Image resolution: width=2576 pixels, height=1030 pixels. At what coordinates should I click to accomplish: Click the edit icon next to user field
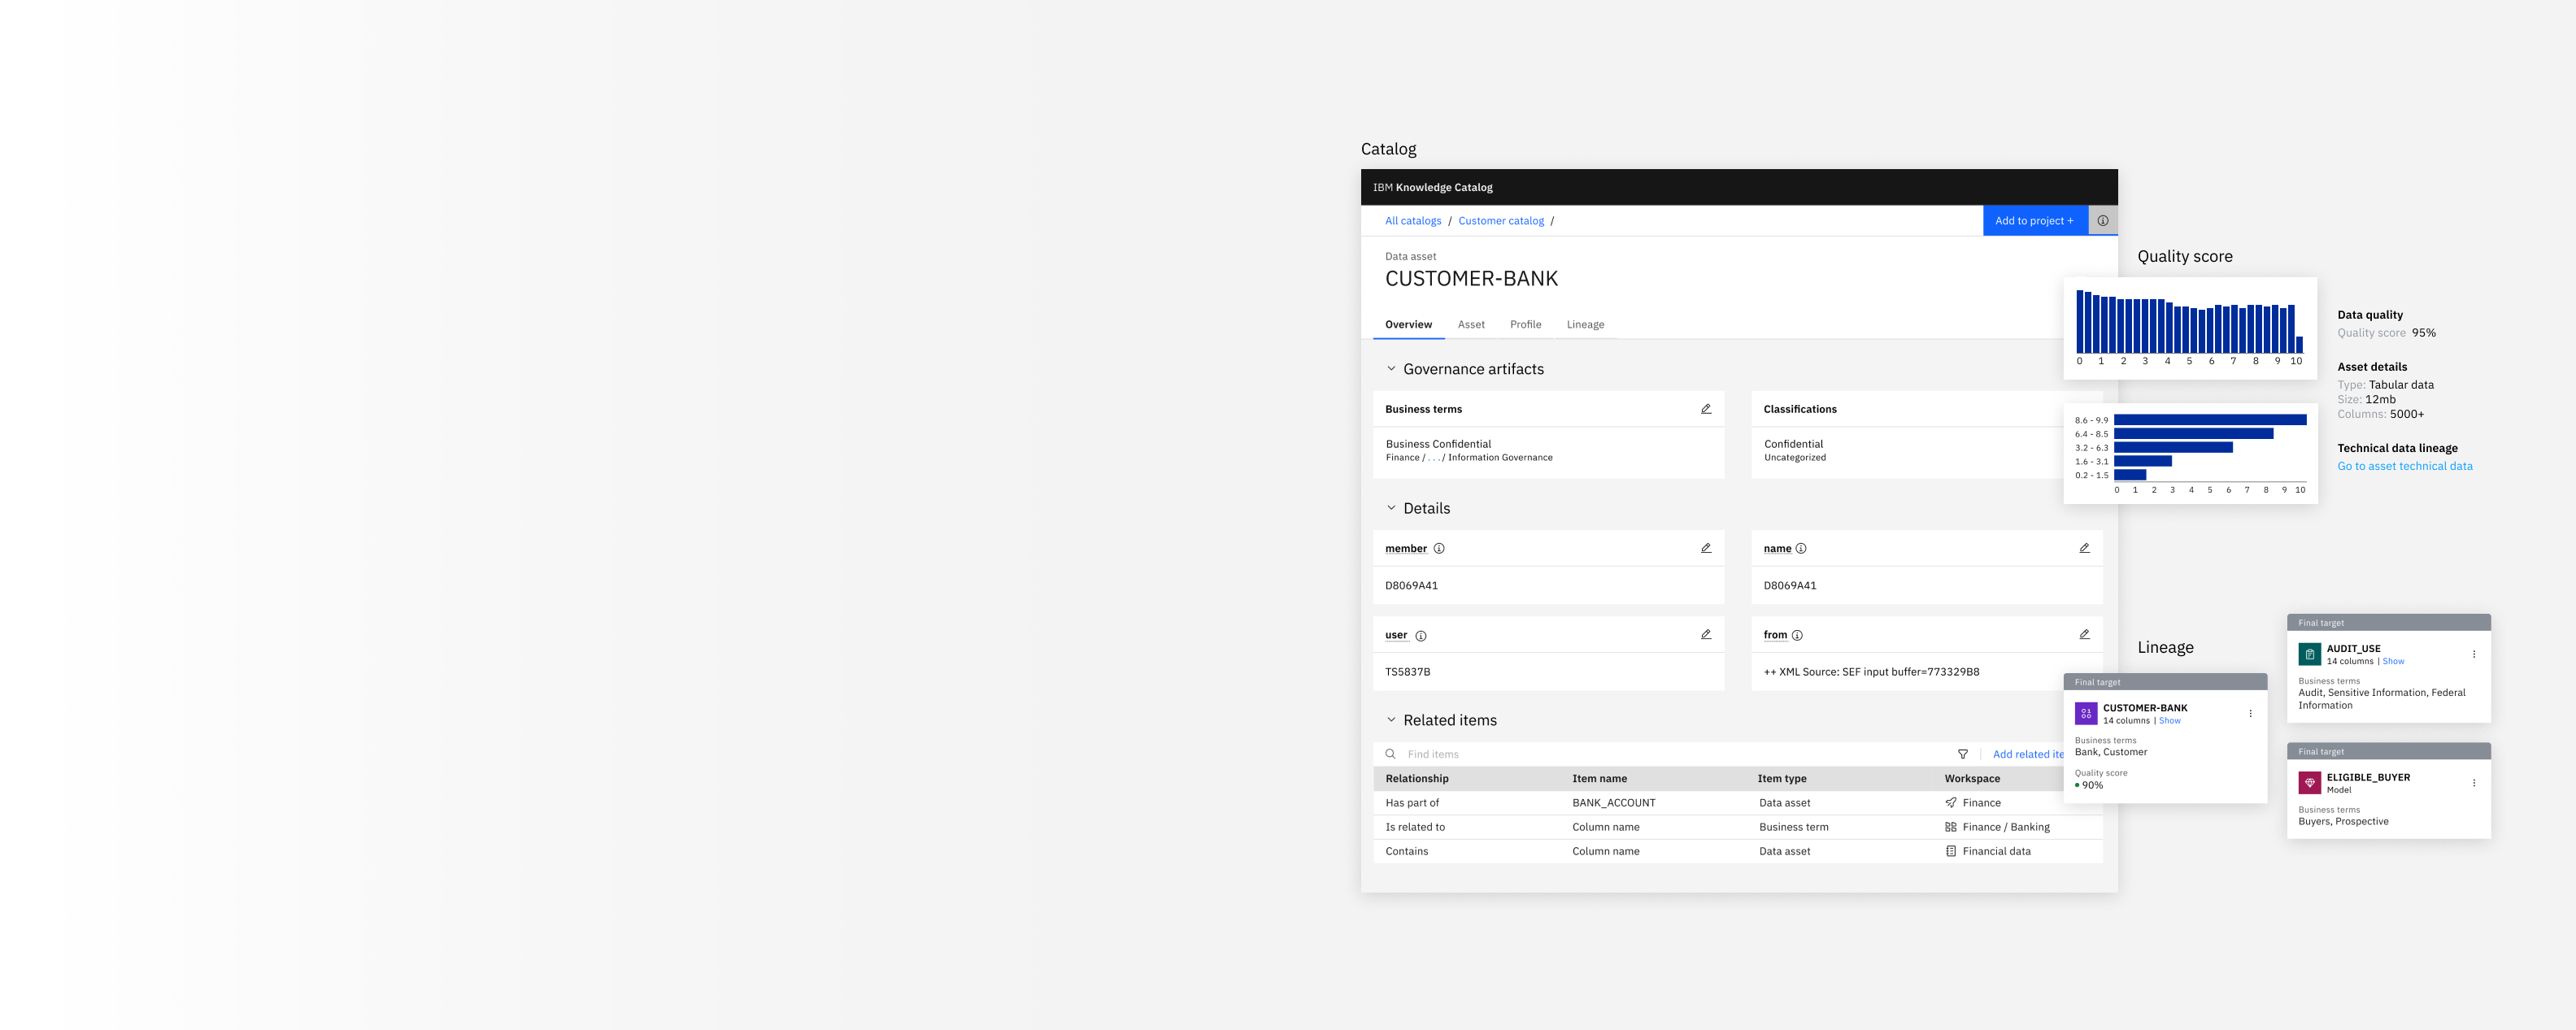click(x=1705, y=634)
